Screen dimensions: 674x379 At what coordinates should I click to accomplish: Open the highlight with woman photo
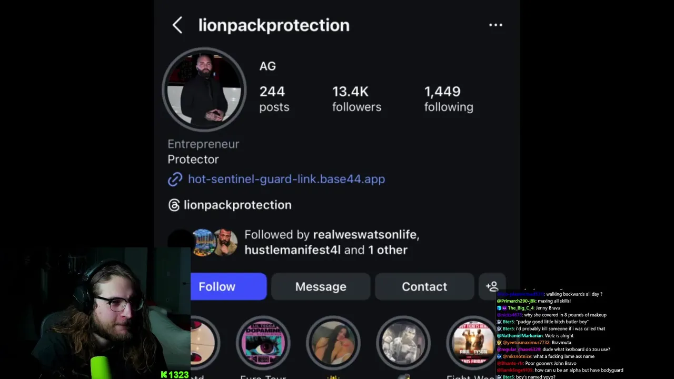point(333,343)
